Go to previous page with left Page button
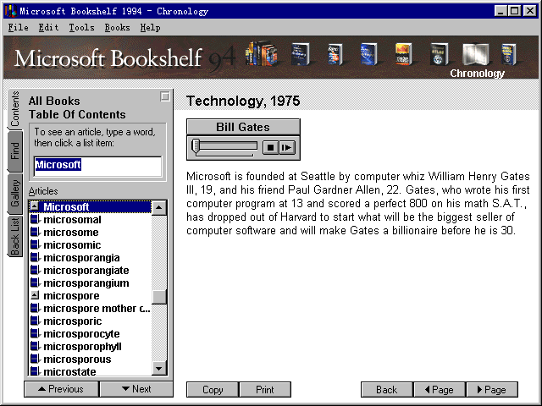 [439, 389]
